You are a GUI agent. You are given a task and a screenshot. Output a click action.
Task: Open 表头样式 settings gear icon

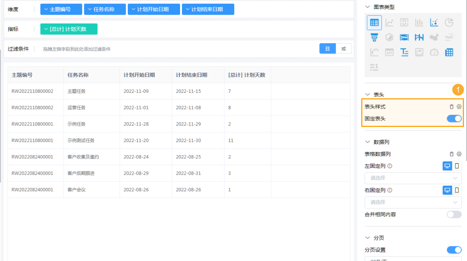459,107
